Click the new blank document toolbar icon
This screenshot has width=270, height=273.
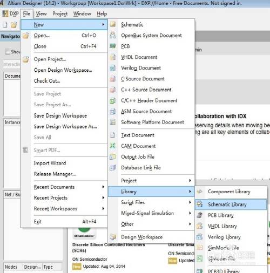click(5, 25)
